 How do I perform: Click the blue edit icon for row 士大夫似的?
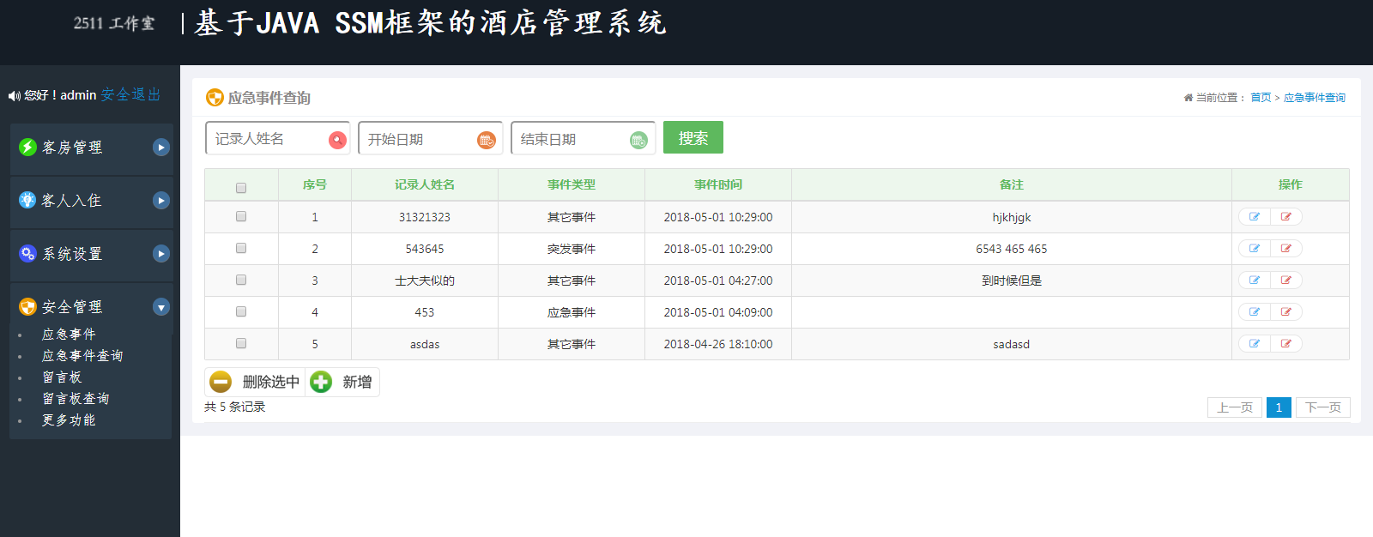(x=1255, y=281)
